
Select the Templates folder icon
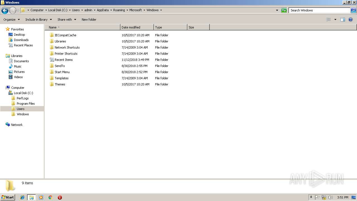click(x=52, y=78)
